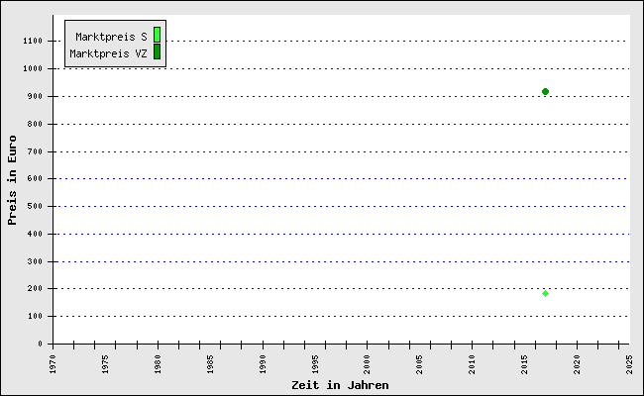Click the y-axis value 700
Screen dimensions: 644x396
pyautogui.click(x=36, y=151)
